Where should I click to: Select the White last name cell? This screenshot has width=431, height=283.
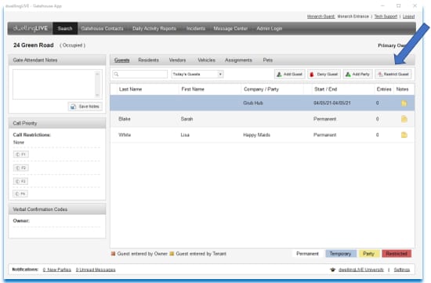point(125,135)
